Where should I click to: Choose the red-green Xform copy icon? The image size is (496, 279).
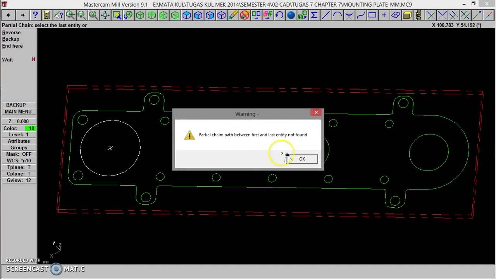268,15
